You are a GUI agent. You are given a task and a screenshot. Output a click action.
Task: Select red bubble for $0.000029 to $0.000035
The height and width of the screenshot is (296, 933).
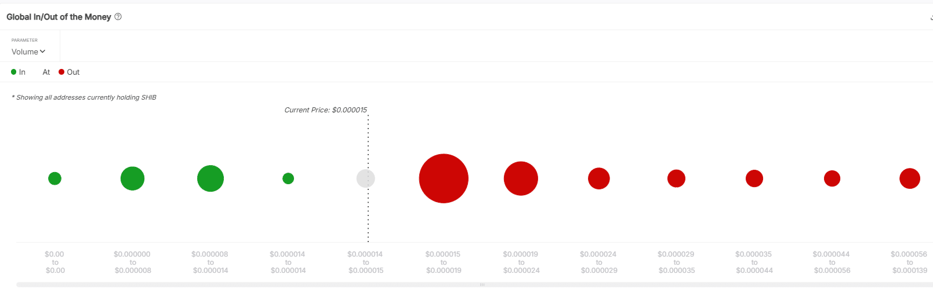(676, 178)
